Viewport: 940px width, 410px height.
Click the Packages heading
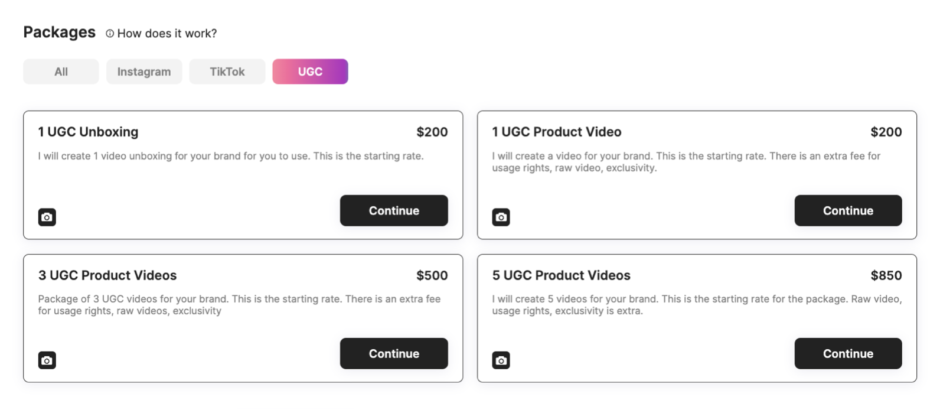pos(59,32)
